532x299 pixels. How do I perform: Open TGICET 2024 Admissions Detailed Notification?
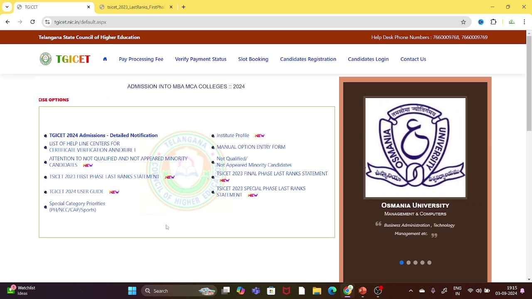103,135
